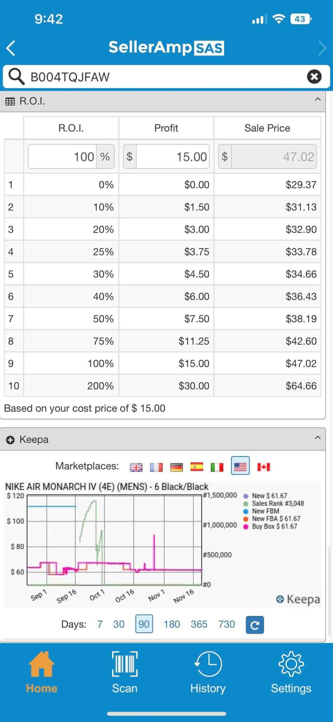Viewport: 333px width, 722px height.
Task: Clear the ASIN search field
Action: (314, 76)
